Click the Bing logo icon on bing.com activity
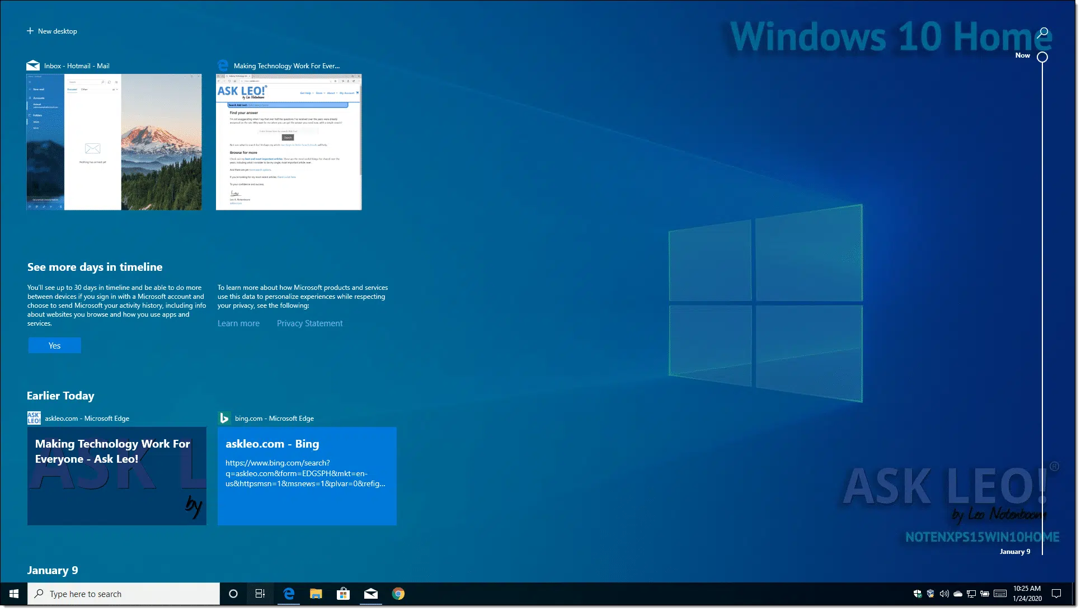This screenshot has width=1081, height=611. (224, 418)
